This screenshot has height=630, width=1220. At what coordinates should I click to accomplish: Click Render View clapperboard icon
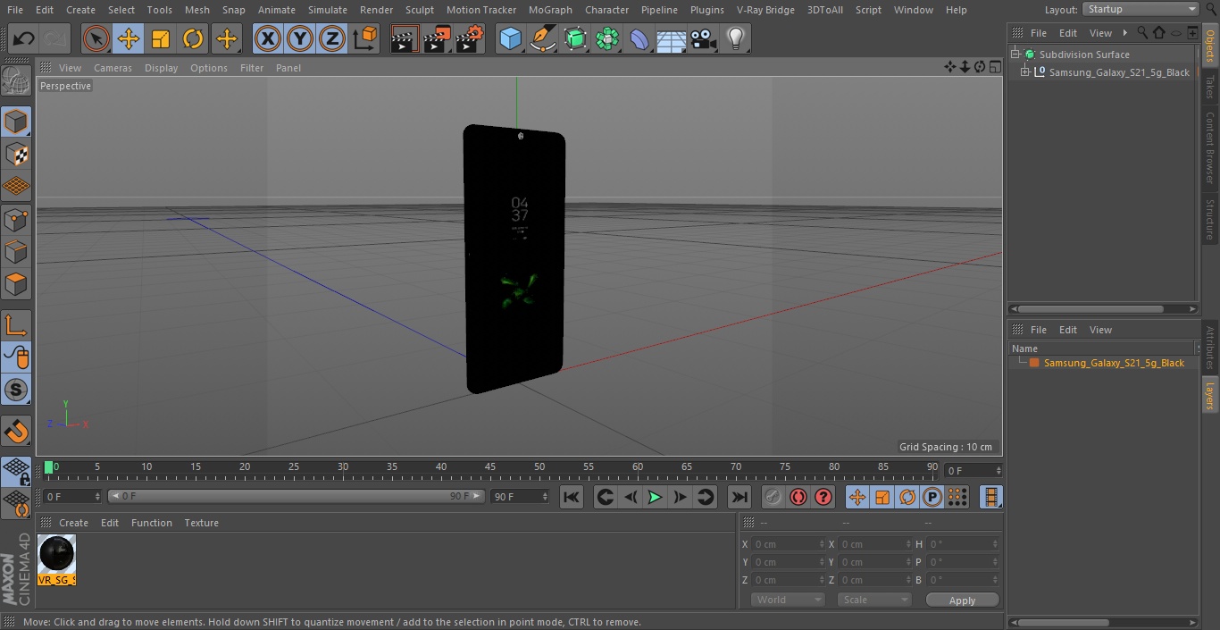405,38
